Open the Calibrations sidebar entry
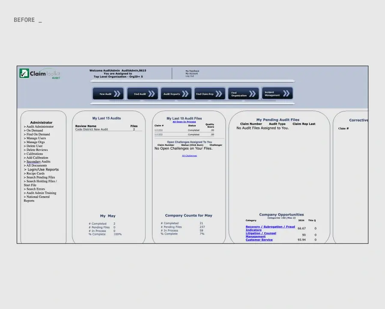Viewport: 385px width, 309px height. [33, 154]
